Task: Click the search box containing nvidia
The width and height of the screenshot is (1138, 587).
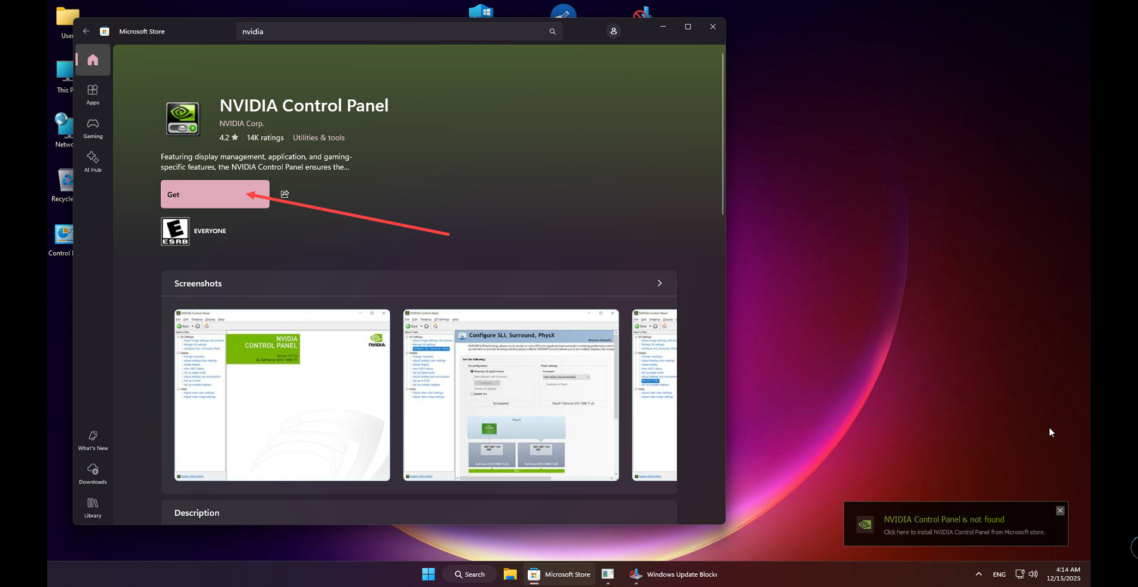Action: [x=391, y=32]
